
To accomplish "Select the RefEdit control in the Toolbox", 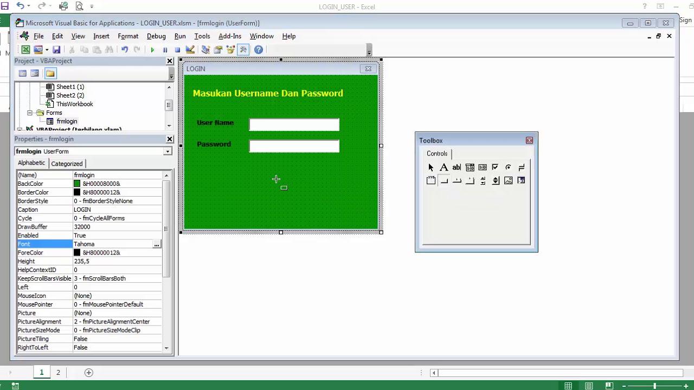I will (x=521, y=180).
